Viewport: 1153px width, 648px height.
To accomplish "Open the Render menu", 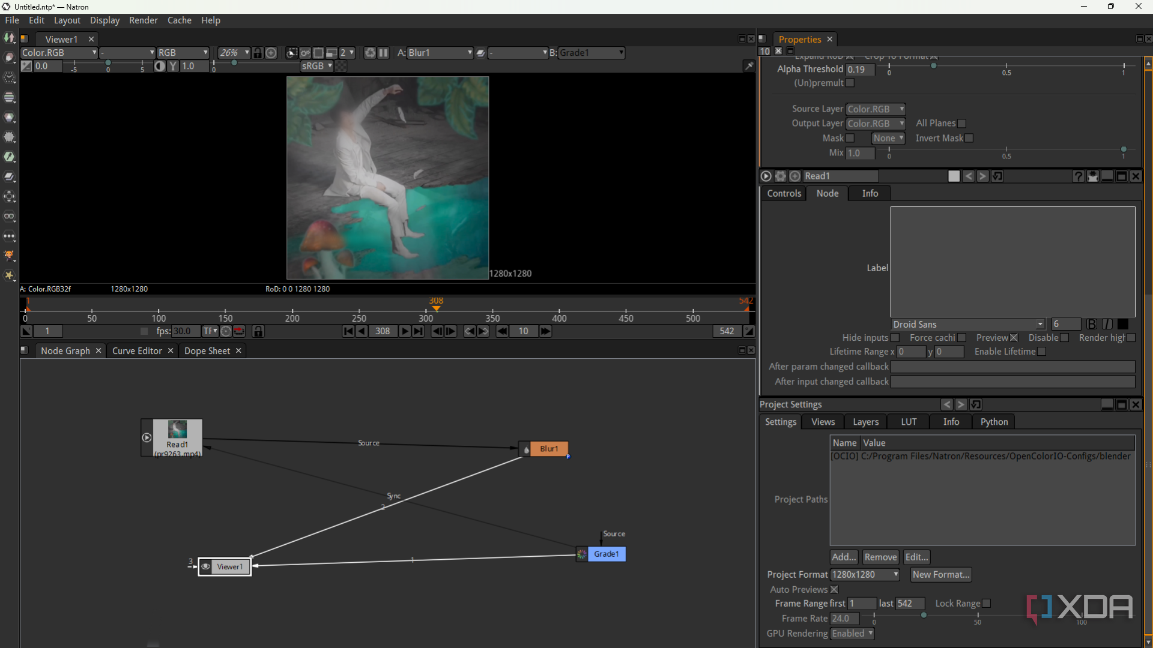I will [144, 20].
